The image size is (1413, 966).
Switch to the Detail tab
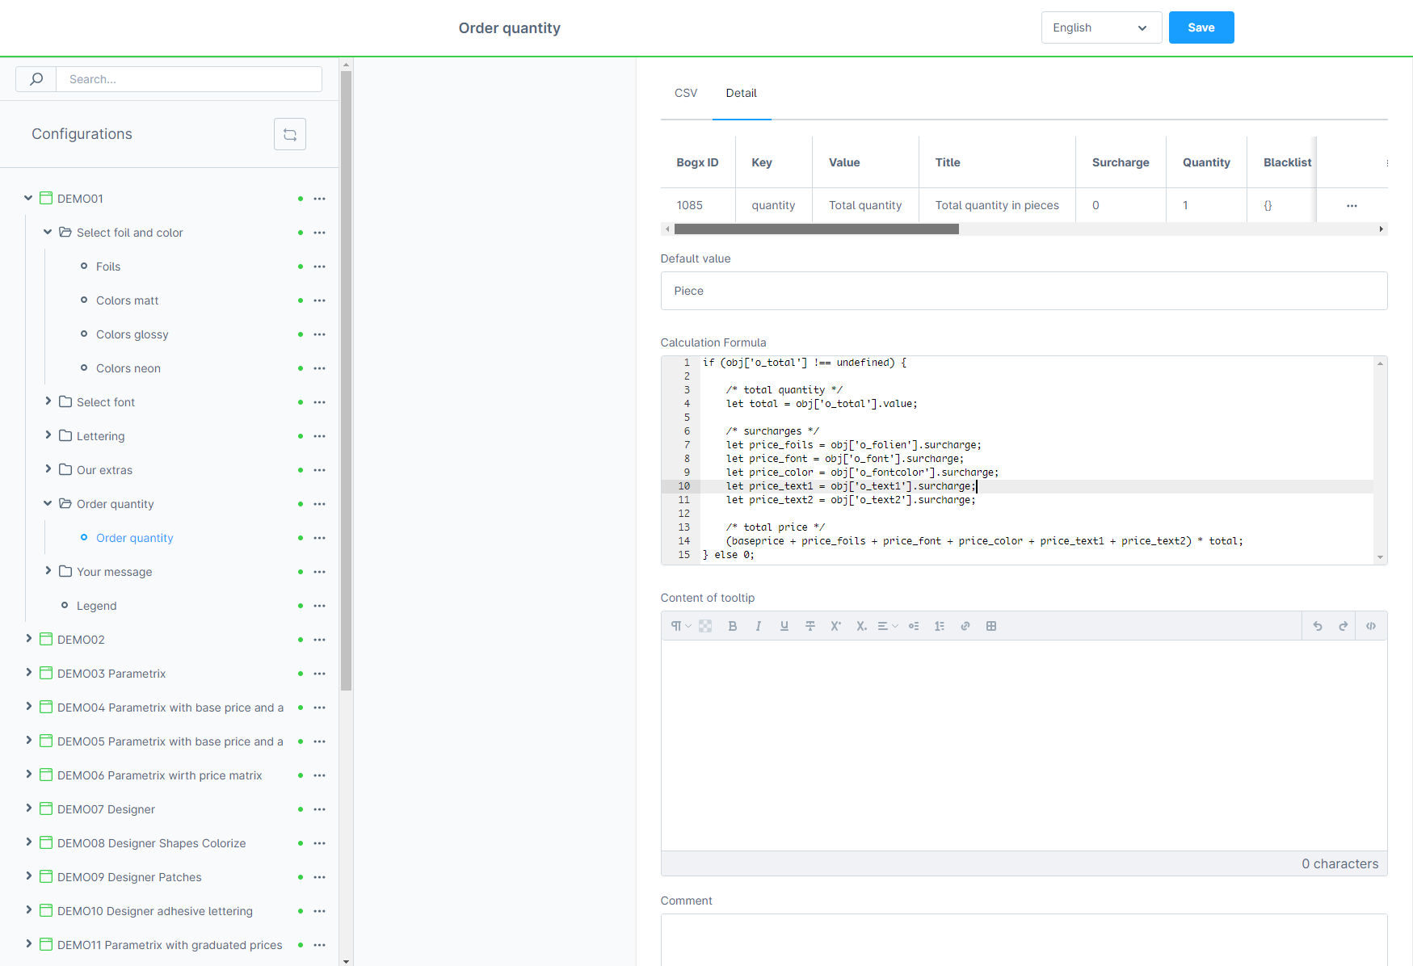click(741, 93)
